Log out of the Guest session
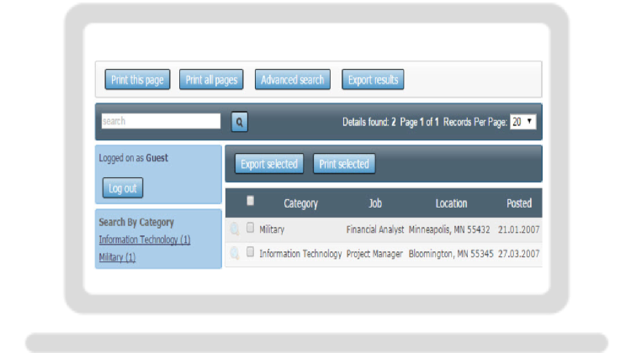This screenshot has height=353, width=631. (x=123, y=188)
